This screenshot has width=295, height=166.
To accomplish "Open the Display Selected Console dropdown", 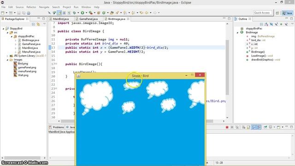I will tap(274, 127).
